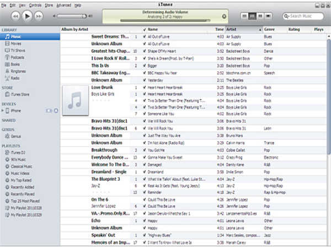Open the Genius section
Viewport: 331px width, 248px height.
[15, 136]
